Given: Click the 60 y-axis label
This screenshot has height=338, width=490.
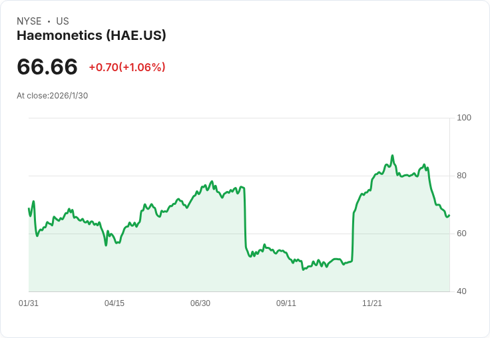Looking at the screenshot, I should [x=461, y=234].
